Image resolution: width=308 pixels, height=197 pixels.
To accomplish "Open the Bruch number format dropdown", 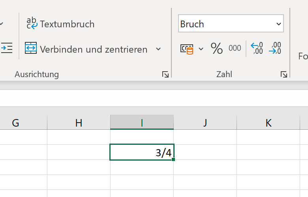I will pyautogui.click(x=231, y=23).
